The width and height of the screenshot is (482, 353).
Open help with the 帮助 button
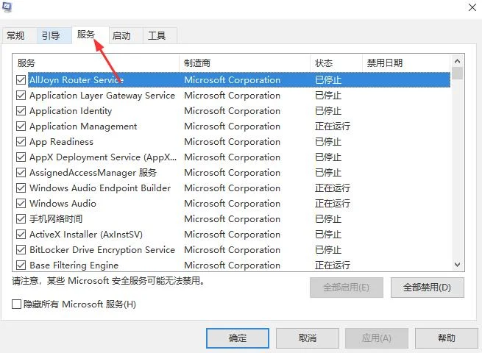pyautogui.click(x=447, y=338)
